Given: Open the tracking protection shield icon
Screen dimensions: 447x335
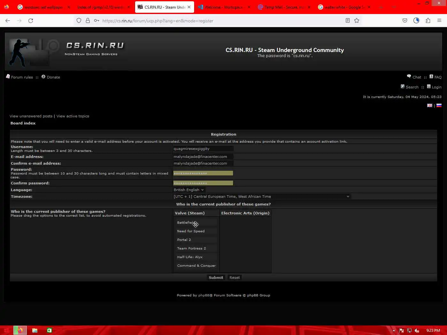Looking at the screenshot, I should pos(79,21).
